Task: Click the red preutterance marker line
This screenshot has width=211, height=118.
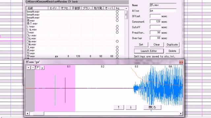Action: 65,90
